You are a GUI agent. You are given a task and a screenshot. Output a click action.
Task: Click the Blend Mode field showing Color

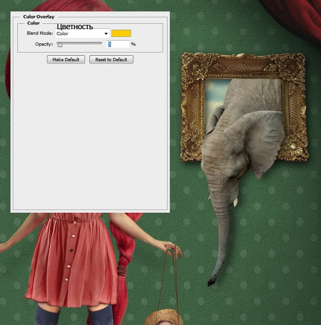tap(82, 34)
